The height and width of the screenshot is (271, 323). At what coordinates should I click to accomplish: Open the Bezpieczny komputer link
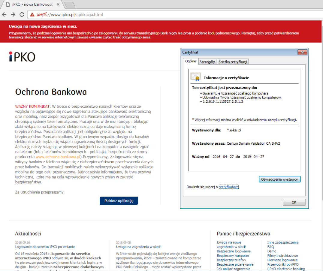233,256
